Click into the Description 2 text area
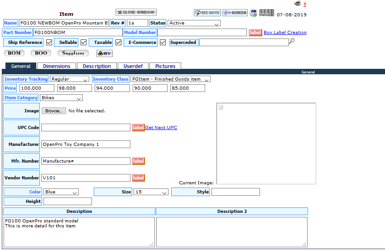This screenshot has height=250, width=385. [231, 232]
